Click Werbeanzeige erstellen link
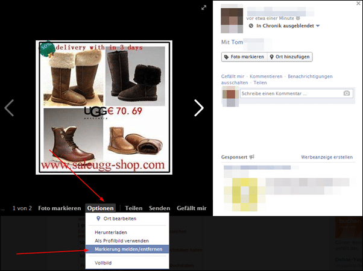Image resolution: width=363 pixels, height=271 pixels. pyautogui.click(x=327, y=157)
